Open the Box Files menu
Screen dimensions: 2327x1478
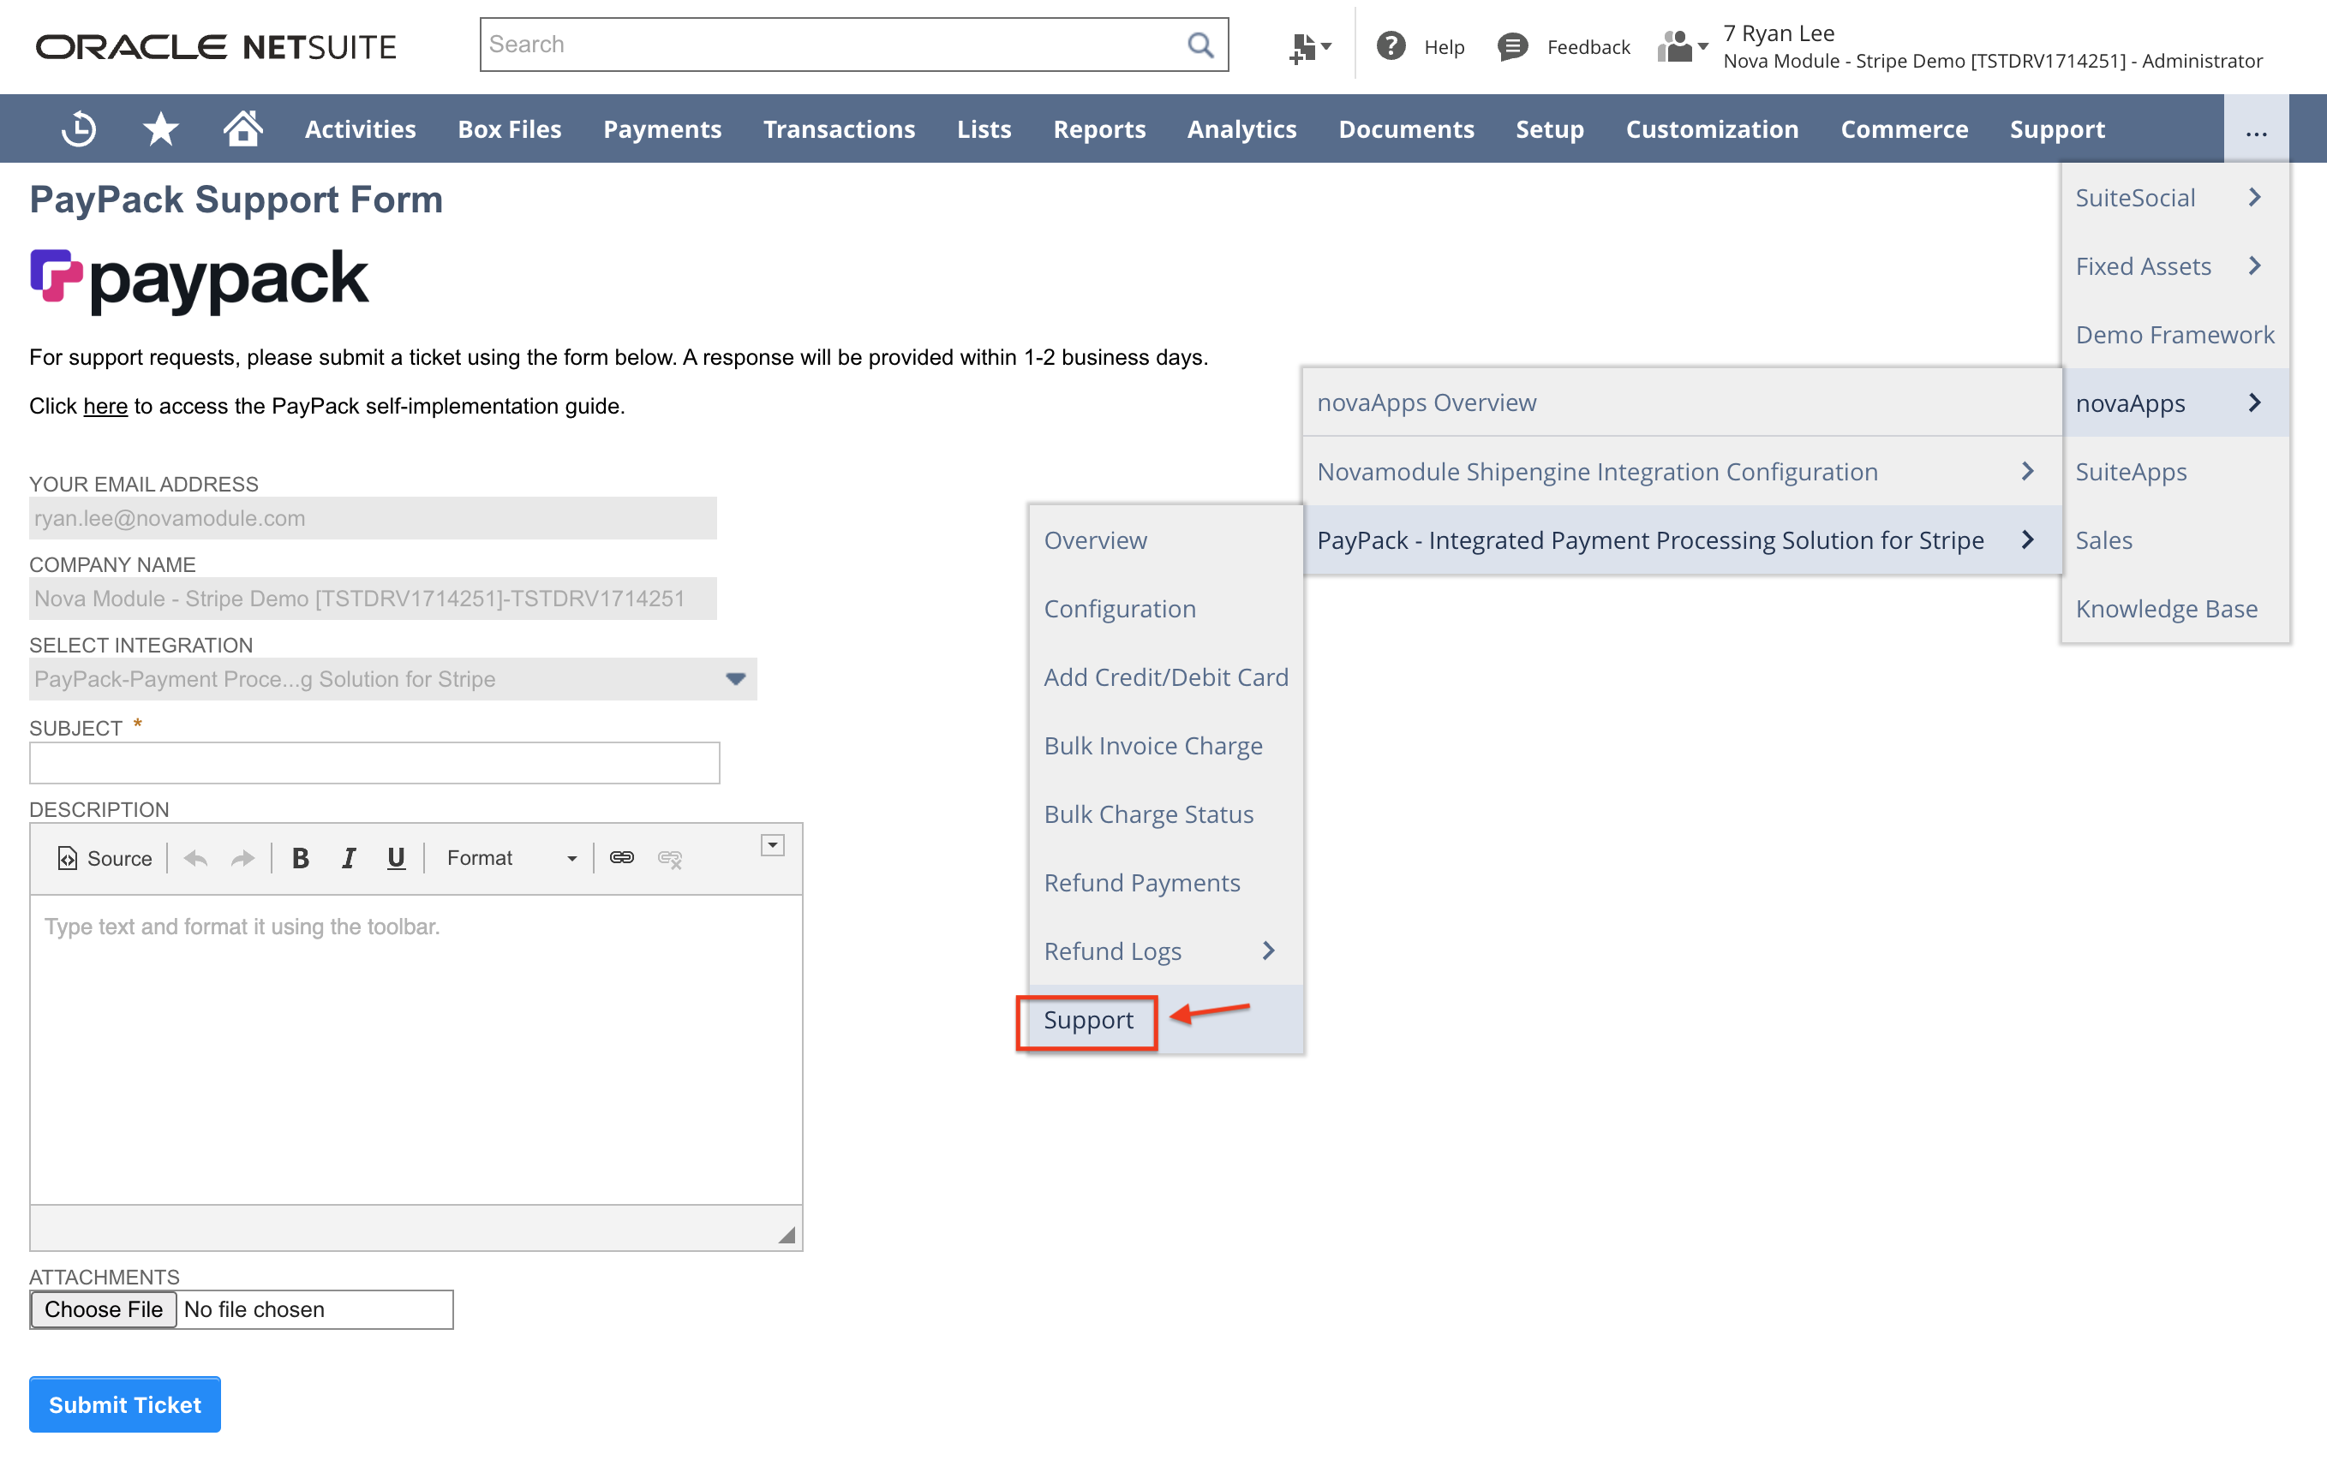509,129
